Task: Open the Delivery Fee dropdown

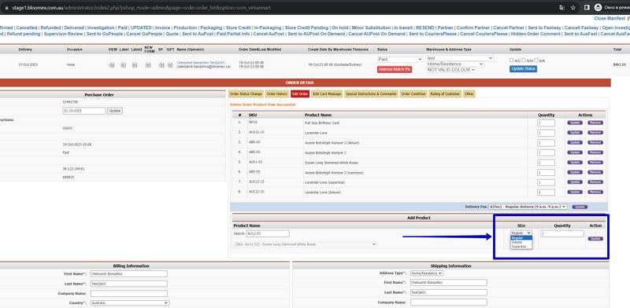Action: (x=528, y=207)
